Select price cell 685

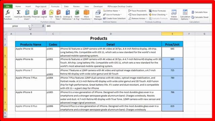pos(172,63)
